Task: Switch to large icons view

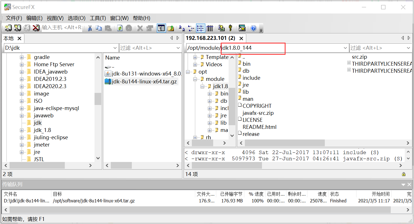Action: (182, 28)
